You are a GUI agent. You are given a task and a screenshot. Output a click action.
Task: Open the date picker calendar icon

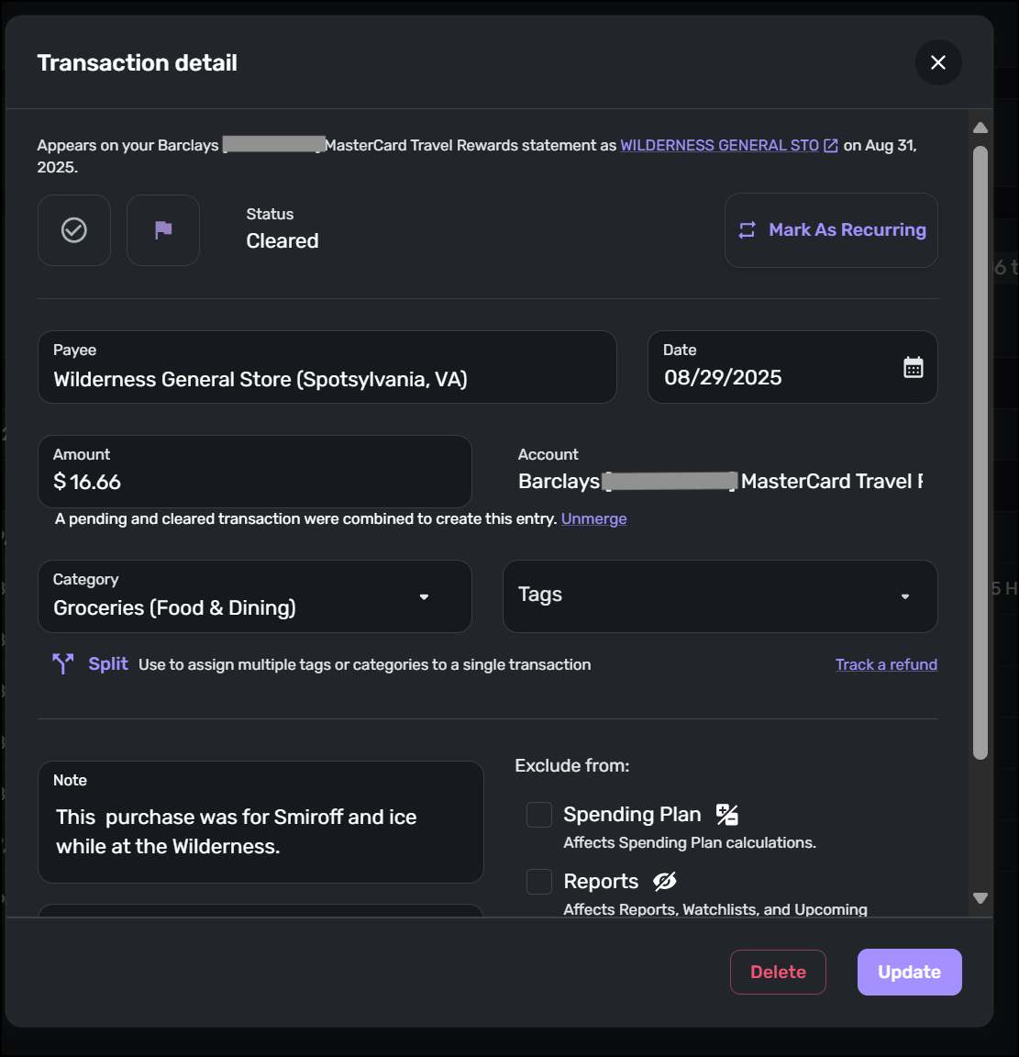point(913,368)
